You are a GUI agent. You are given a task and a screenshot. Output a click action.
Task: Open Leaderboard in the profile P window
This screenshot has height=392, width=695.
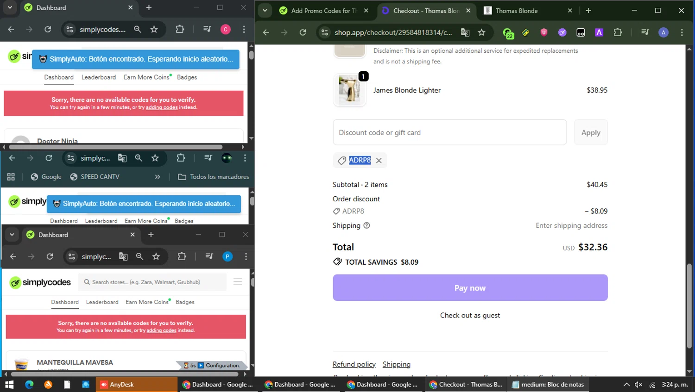[102, 302]
